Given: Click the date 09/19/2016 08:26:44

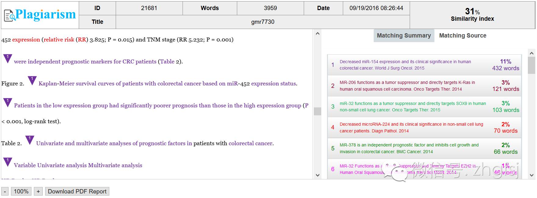Looking at the screenshot, I should point(376,8).
